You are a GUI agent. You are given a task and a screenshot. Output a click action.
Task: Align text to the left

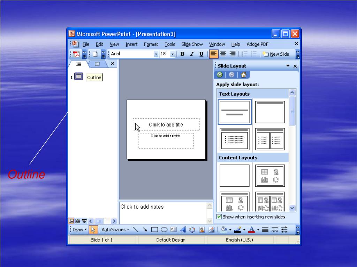tap(213, 54)
